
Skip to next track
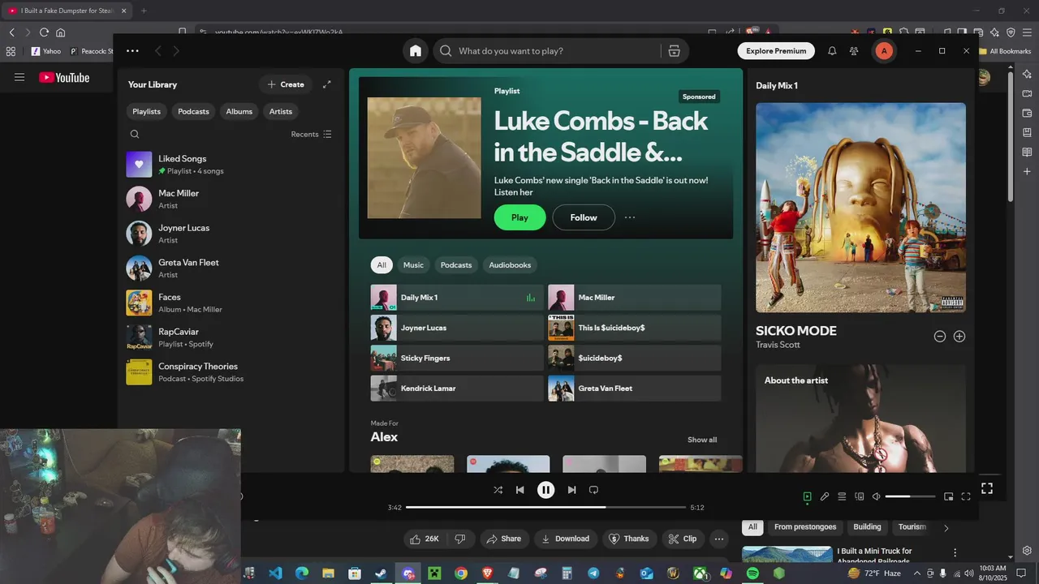pos(571,490)
